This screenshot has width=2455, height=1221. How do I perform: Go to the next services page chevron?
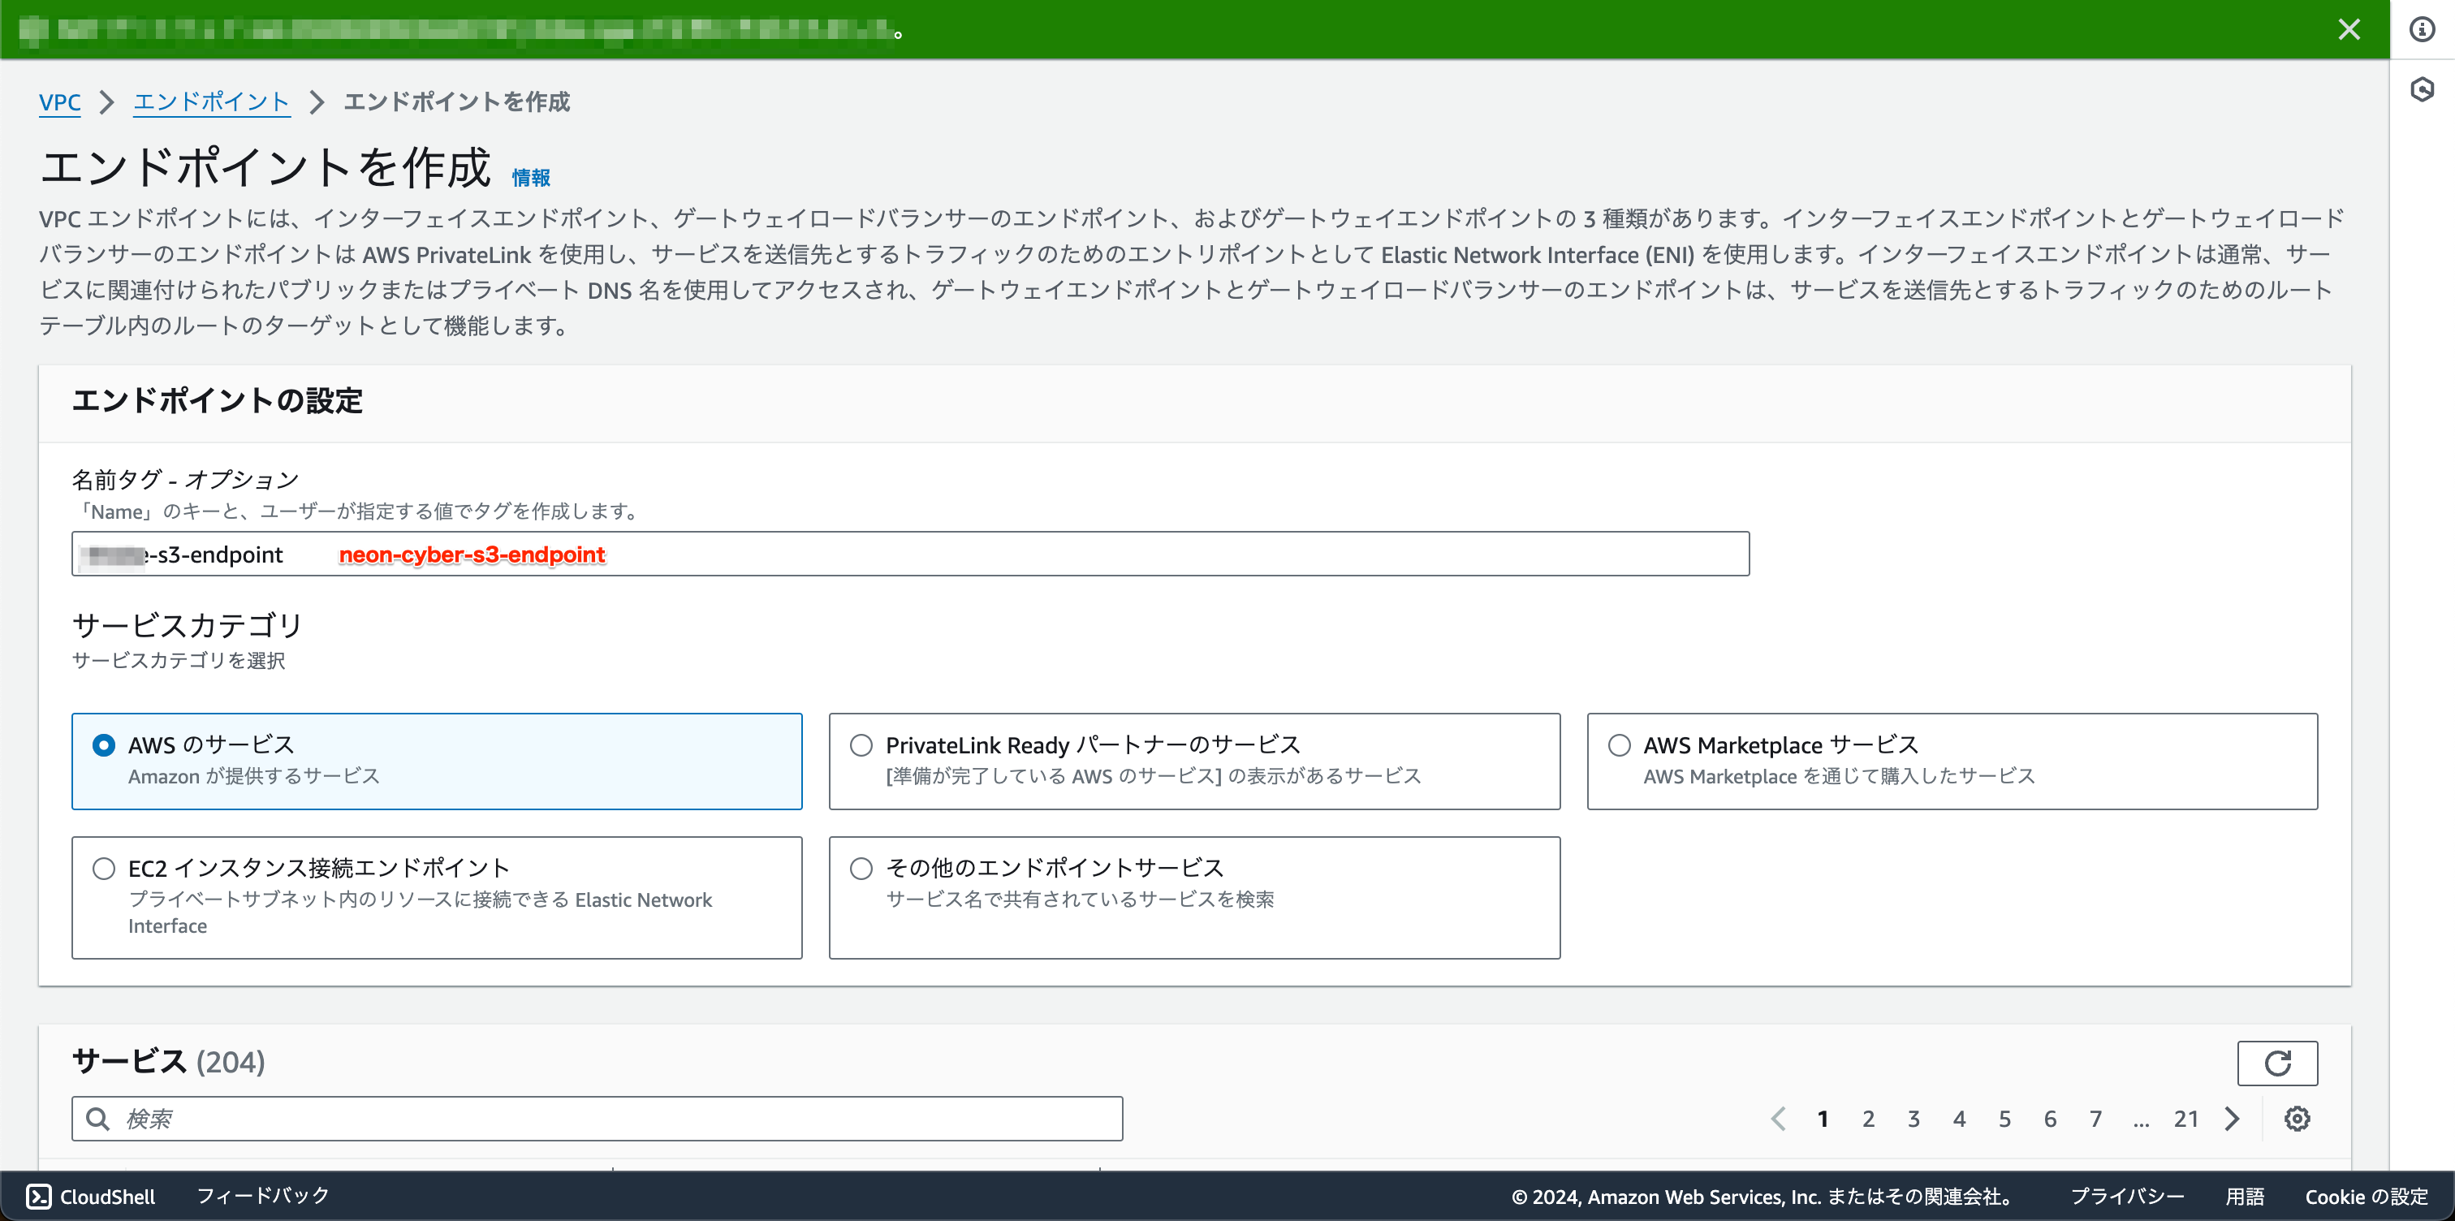click(x=2230, y=1118)
